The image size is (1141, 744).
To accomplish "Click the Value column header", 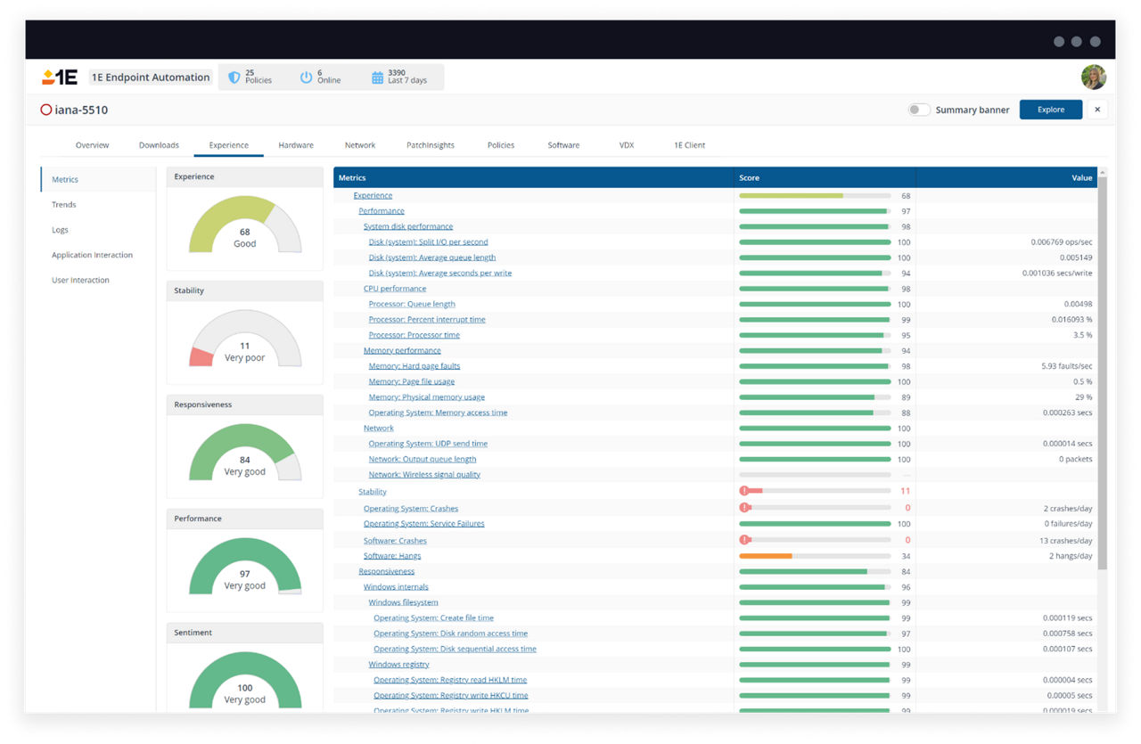I will coord(1006,177).
